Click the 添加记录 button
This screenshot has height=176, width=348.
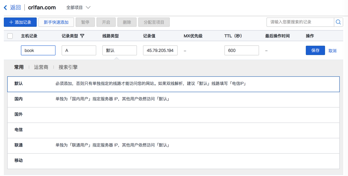click(20, 22)
